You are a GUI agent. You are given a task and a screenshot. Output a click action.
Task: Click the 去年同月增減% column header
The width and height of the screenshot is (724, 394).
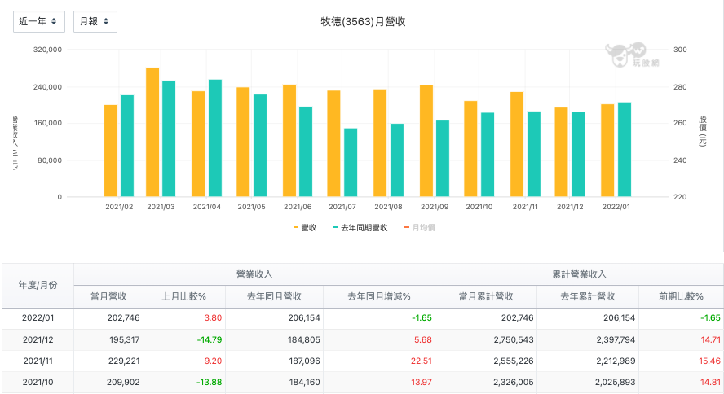pyautogui.click(x=379, y=297)
